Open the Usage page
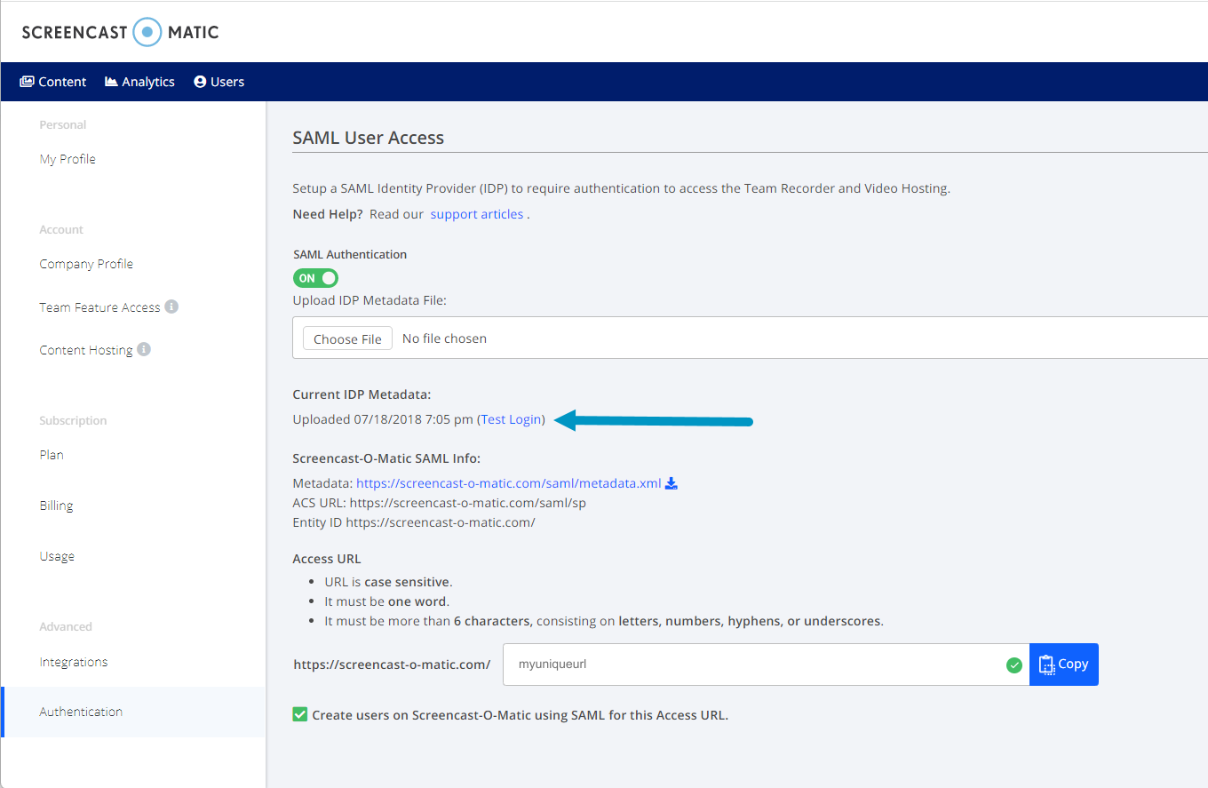Viewport: 1208px width, 788px height. (x=57, y=556)
